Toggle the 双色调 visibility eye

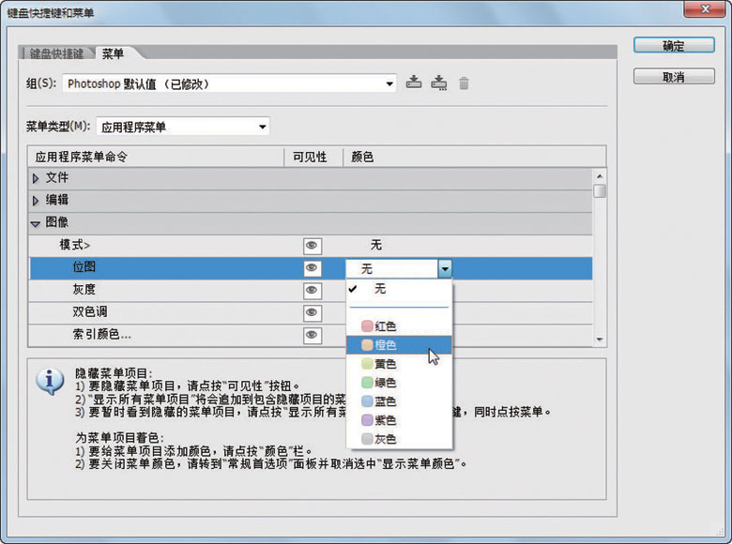pos(313,312)
